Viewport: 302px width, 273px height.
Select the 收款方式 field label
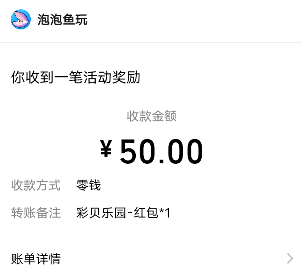point(36,185)
